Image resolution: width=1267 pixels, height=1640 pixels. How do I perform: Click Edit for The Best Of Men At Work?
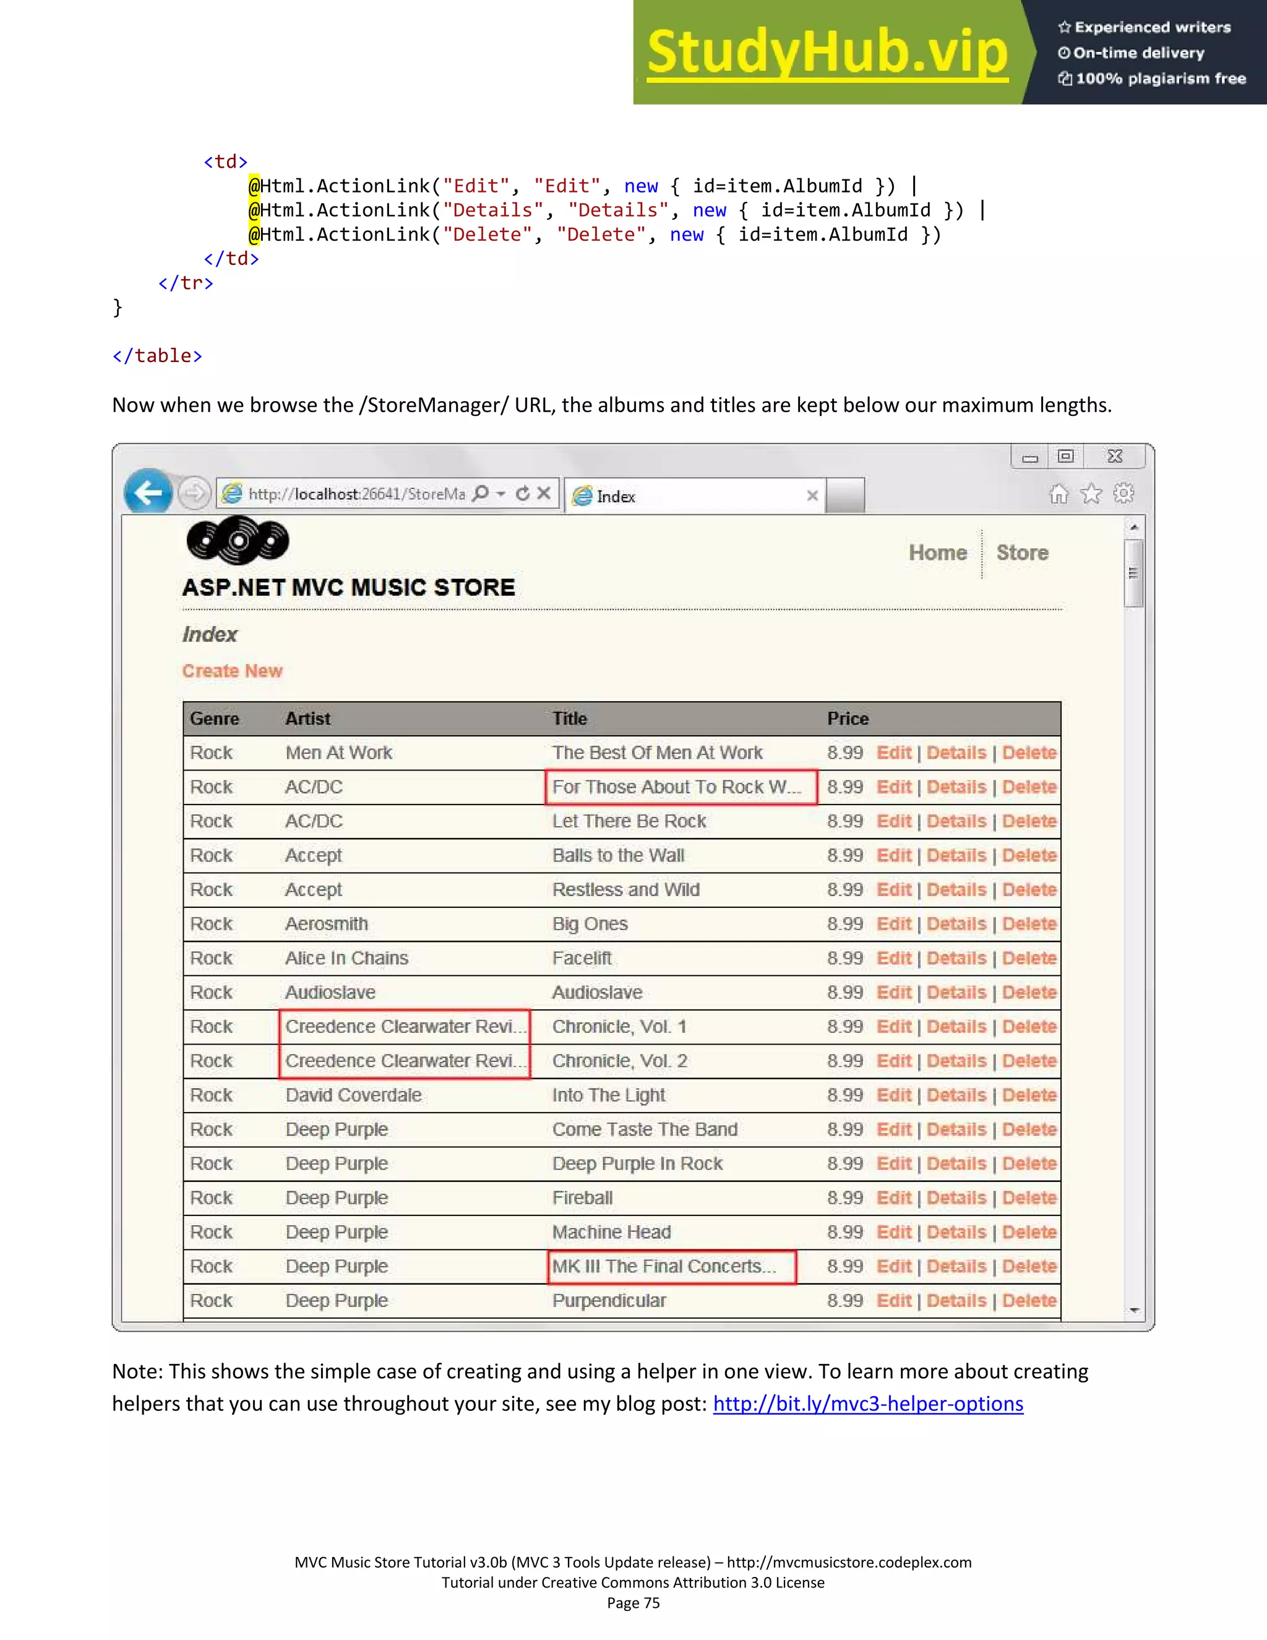point(894,753)
